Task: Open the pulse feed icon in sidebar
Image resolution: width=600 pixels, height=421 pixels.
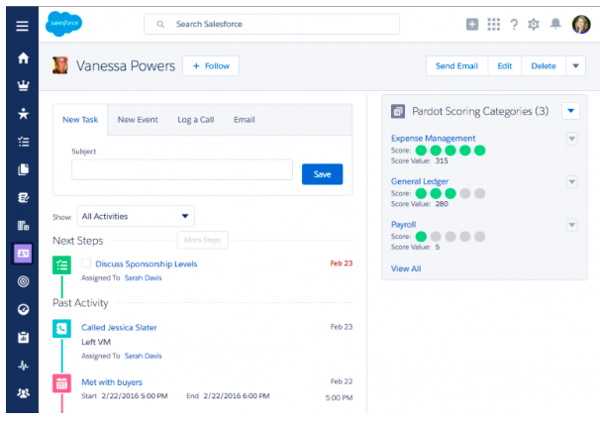Action: [x=23, y=366]
